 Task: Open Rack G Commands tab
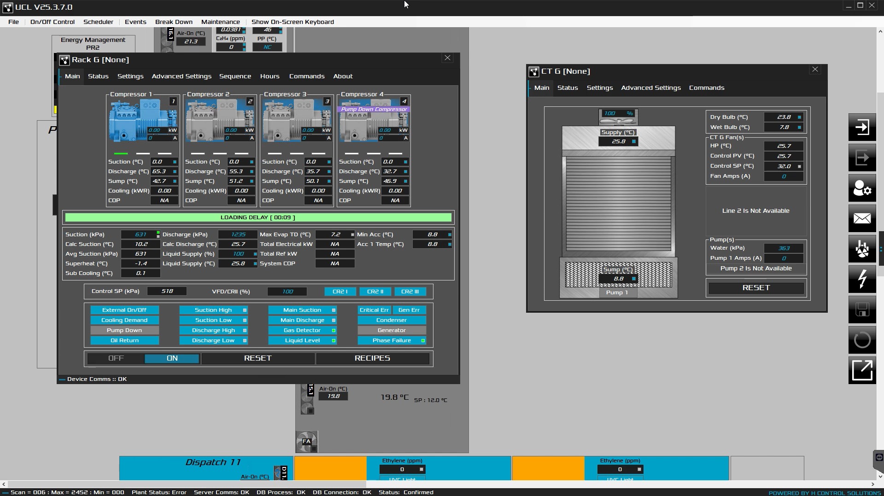click(307, 76)
